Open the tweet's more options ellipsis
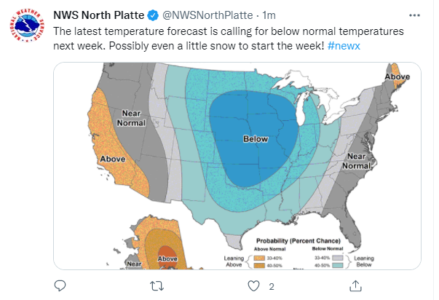 click(x=415, y=14)
